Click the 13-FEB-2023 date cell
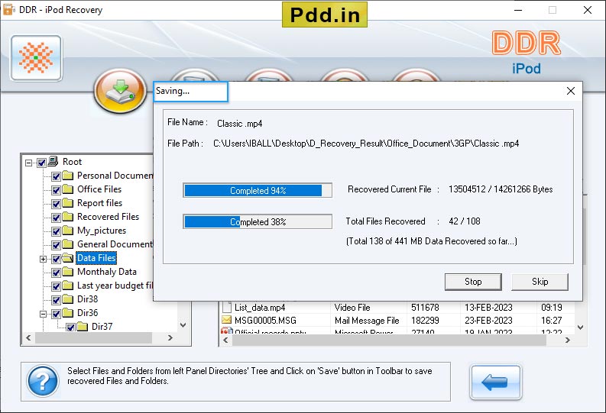 pos(488,308)
